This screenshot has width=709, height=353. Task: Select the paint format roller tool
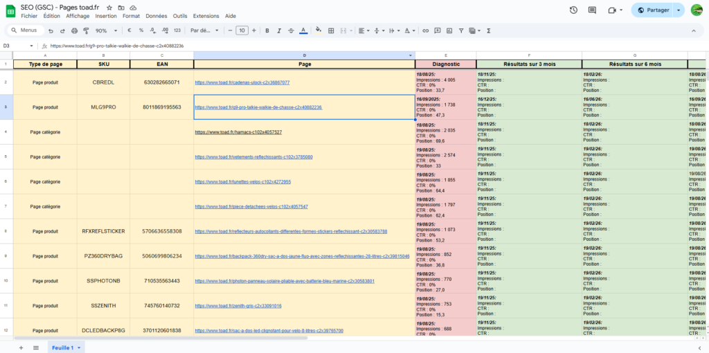click(86, 30)
